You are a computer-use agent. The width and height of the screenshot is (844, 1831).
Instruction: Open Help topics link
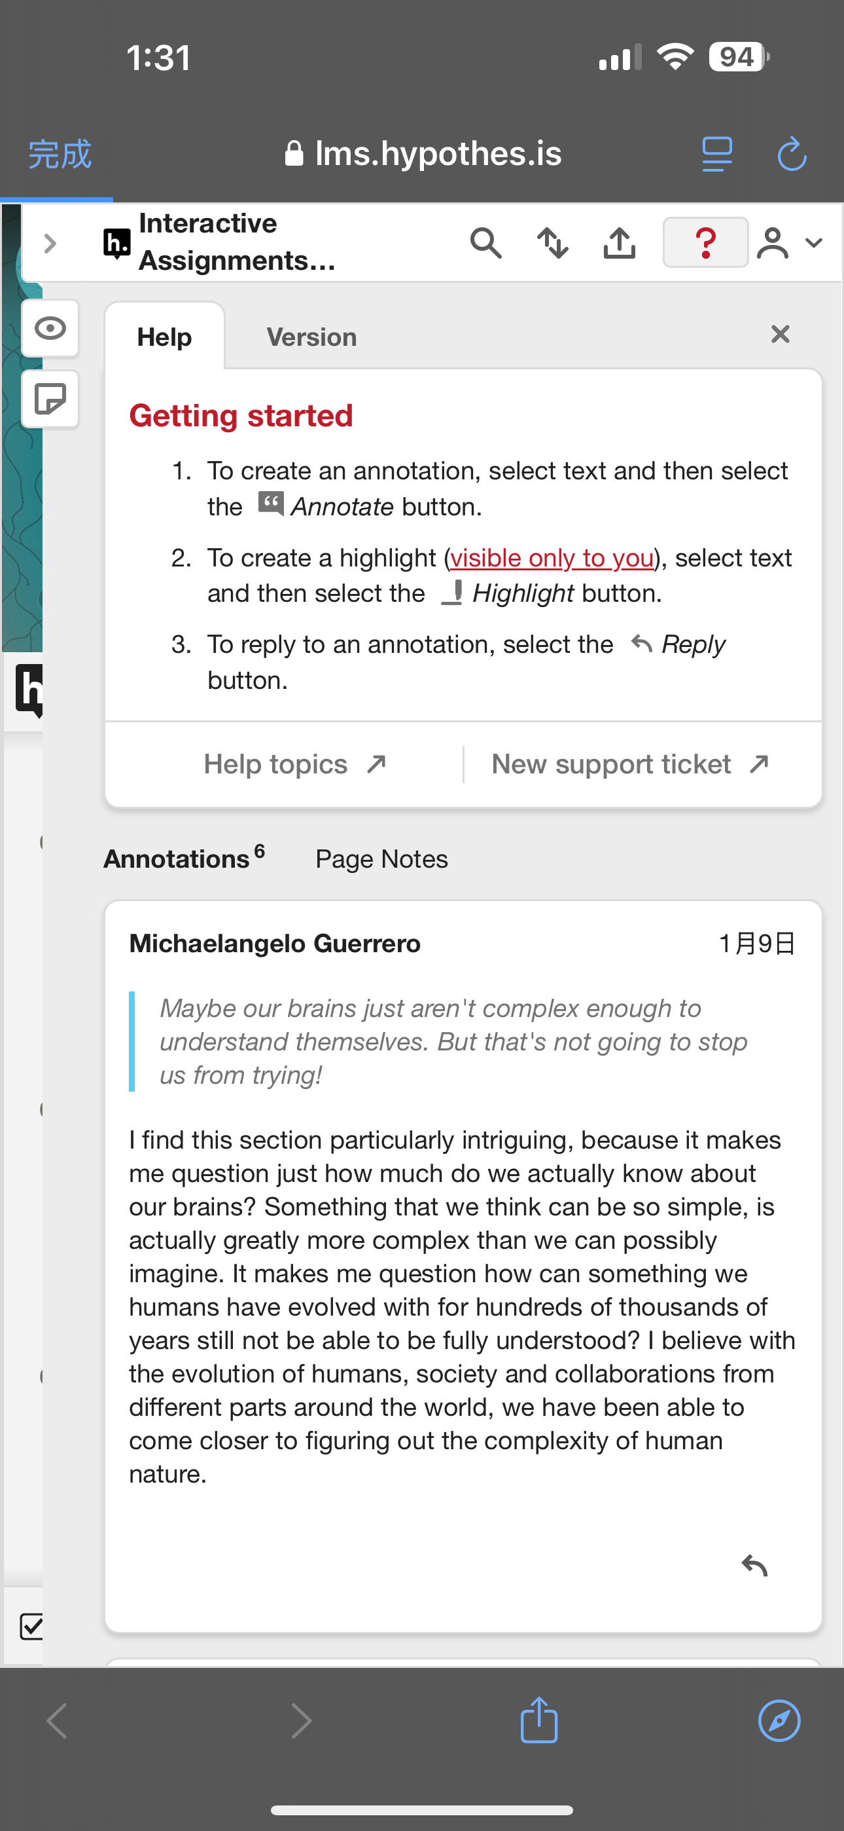[295, 764]
